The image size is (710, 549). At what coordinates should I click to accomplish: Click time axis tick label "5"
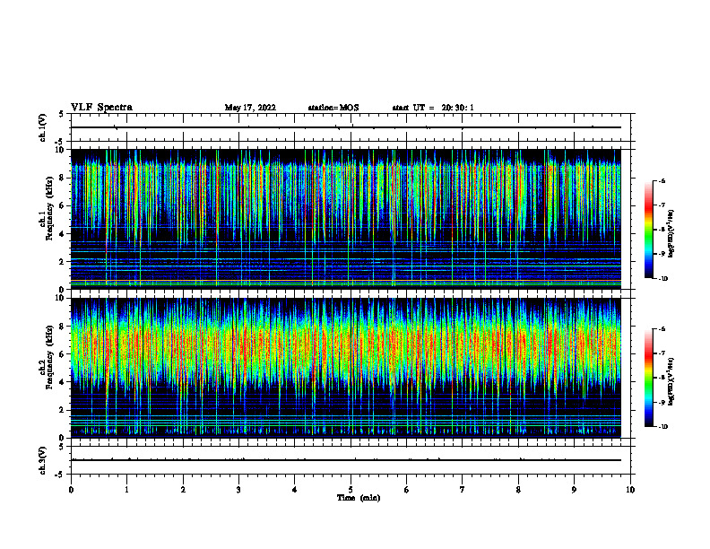(x=351, y=490)
